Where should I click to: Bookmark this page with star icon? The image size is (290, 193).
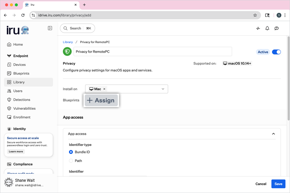click(x=255, y=15)
